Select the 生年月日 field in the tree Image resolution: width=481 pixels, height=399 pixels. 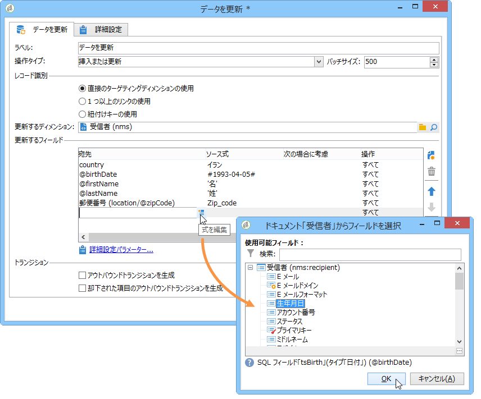point(290,304)
